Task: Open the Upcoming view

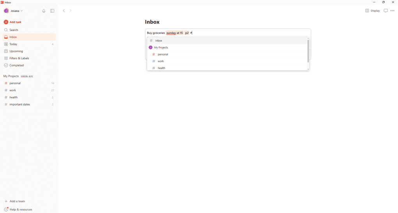Action: 29,51
